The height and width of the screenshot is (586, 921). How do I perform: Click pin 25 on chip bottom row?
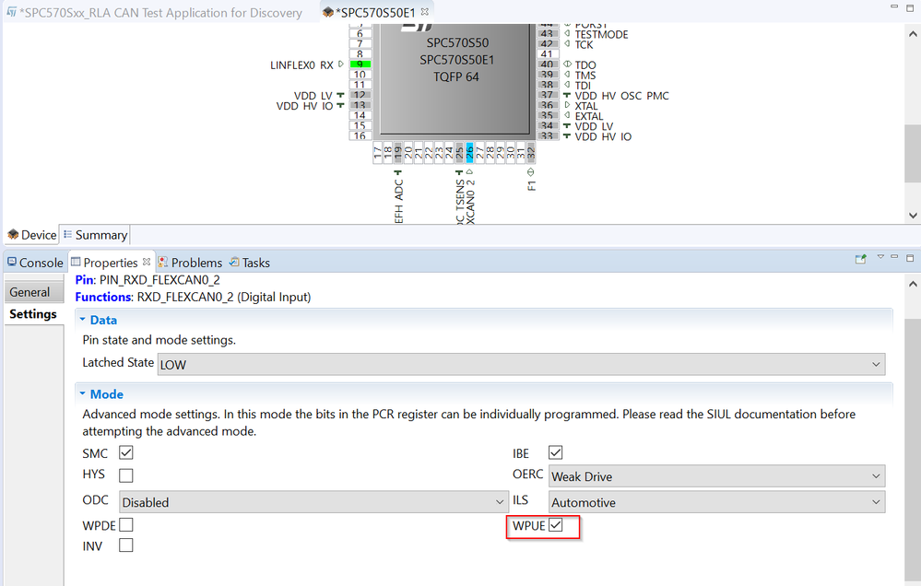point(459,153)
